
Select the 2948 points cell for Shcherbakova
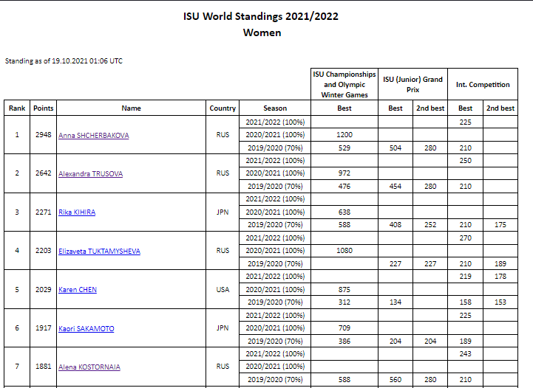coord(44,135)
